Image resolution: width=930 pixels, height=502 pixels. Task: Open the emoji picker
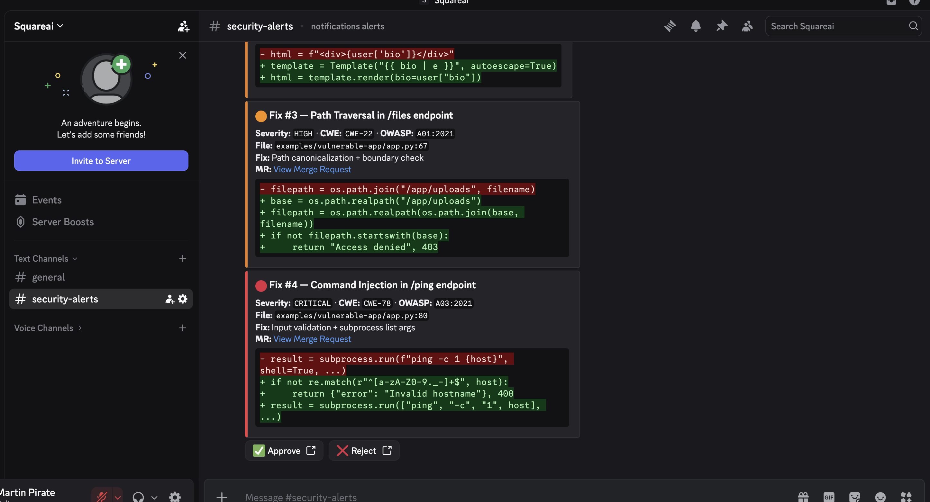(x=880, y=497)
